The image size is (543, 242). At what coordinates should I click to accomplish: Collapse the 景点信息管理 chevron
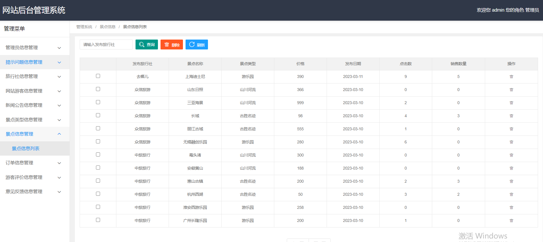click(x=59, y=134)
